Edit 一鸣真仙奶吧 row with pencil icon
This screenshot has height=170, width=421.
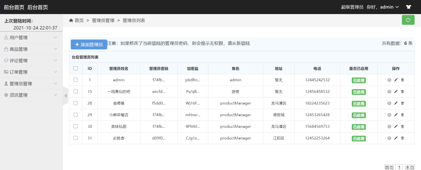396,92
